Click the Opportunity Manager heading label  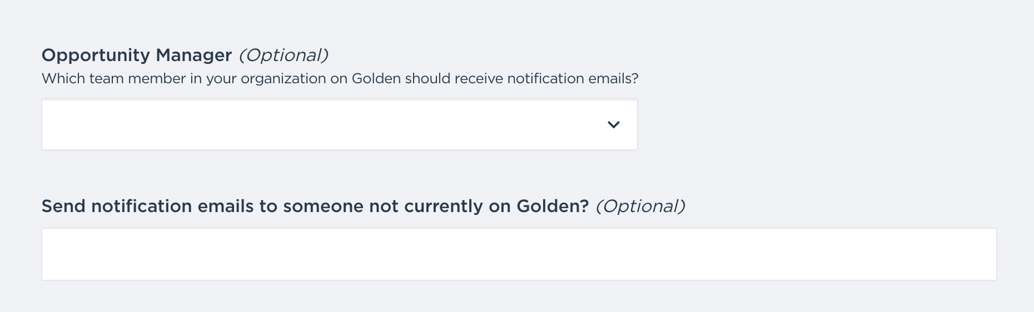136,55
